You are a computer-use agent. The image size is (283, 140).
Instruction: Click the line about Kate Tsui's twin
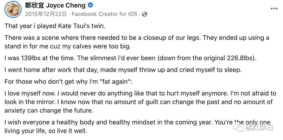coord(55,26)
